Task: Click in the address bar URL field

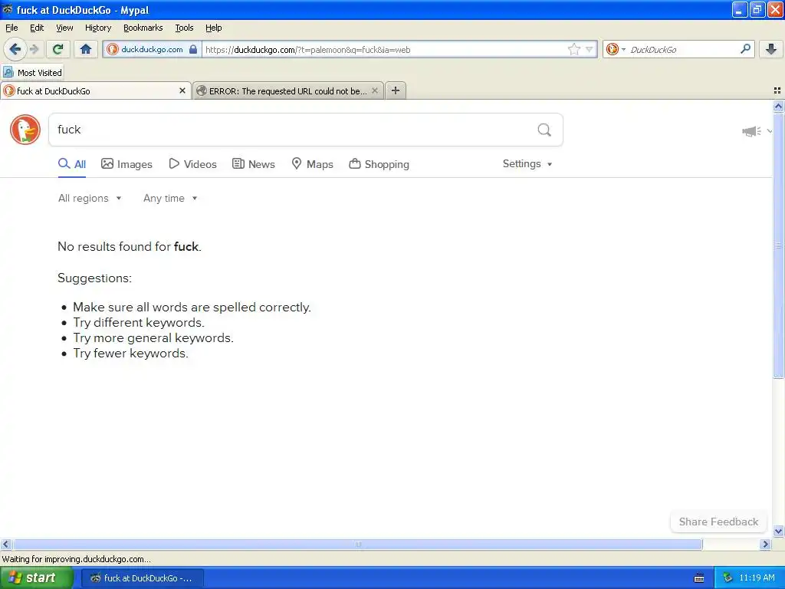Action: click(385, 49)
